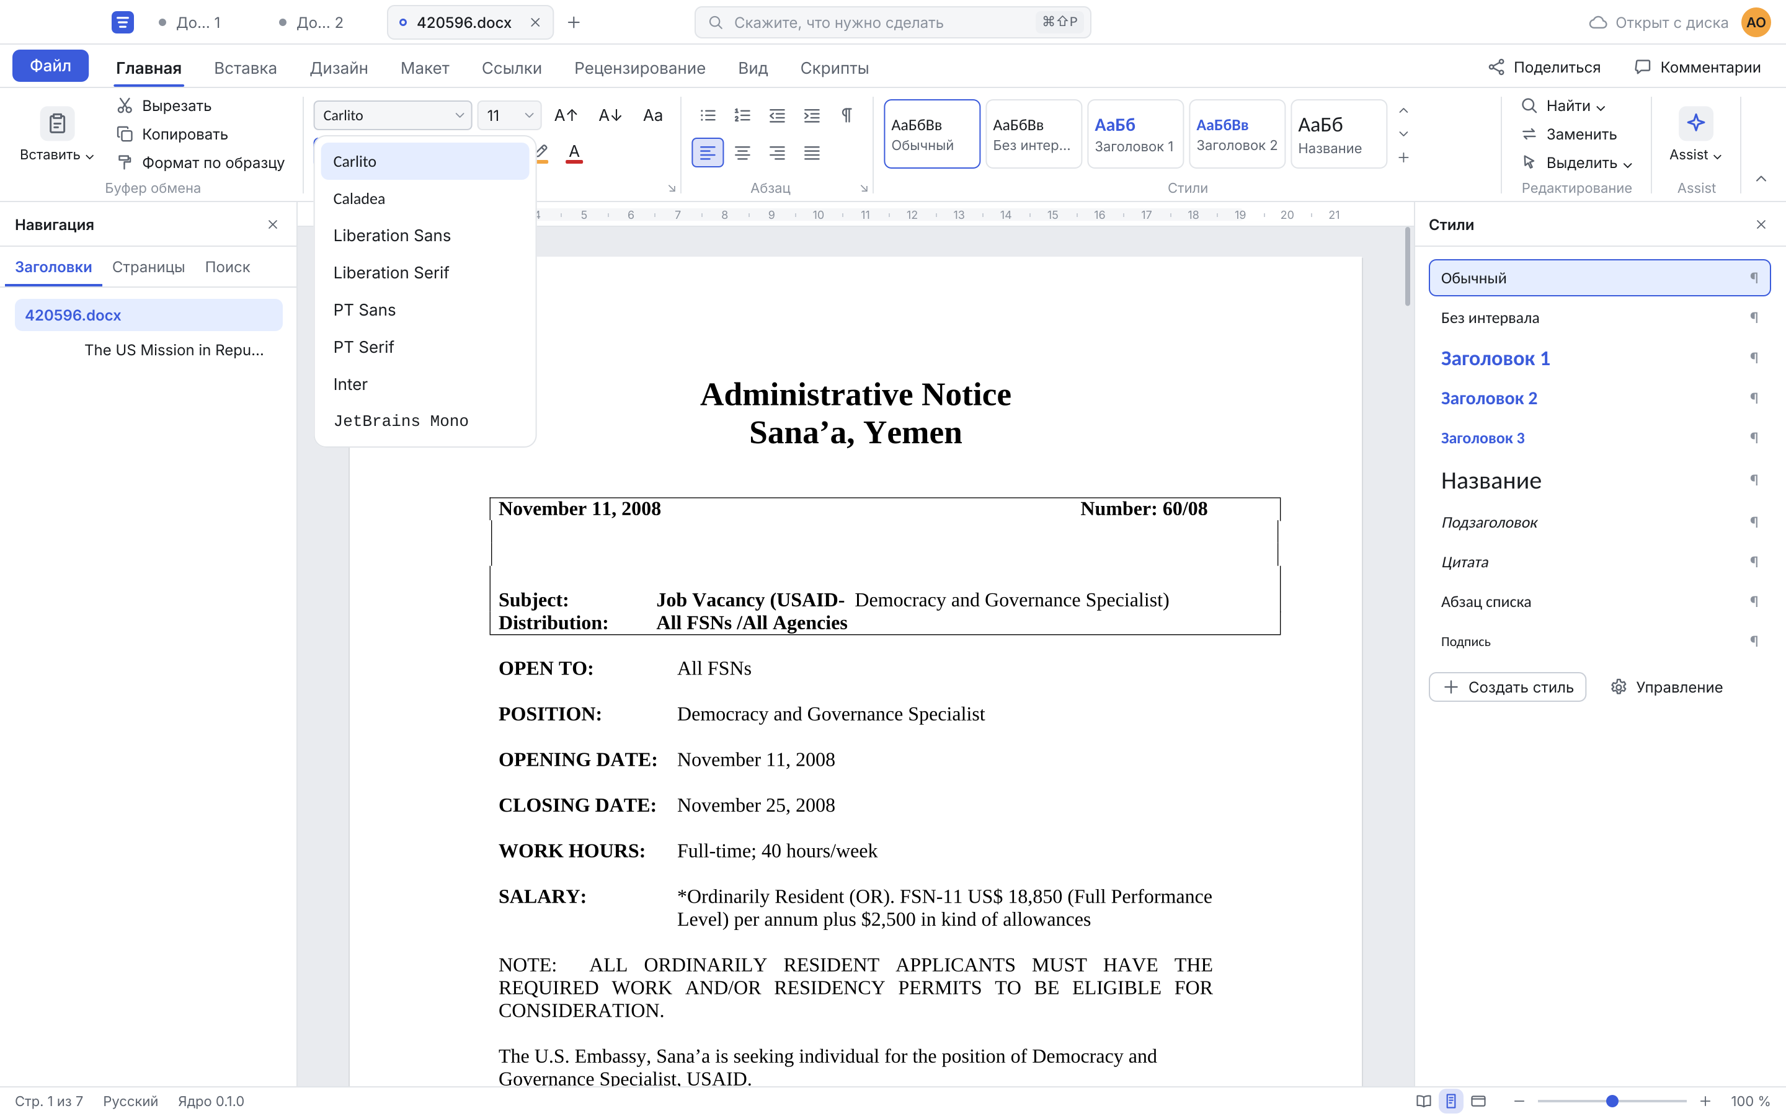This screenshot has height=1116, width=1786.
Task: Open the Assist sparkle tool
Action: click(1695, 123)
